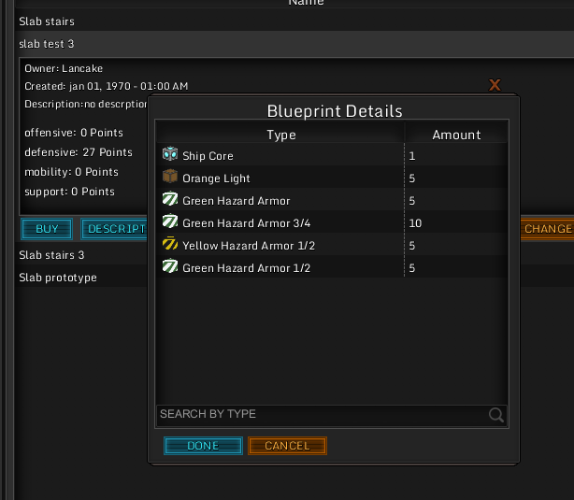Screen dimensions: 574x500
Task: Close the panel with the orange X
Action: 495,85
